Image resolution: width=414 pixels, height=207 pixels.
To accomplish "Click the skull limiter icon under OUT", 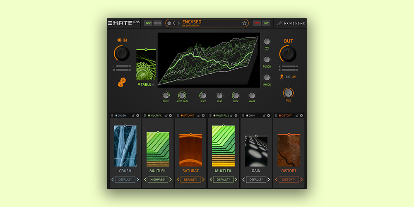I will coord(282,77).
